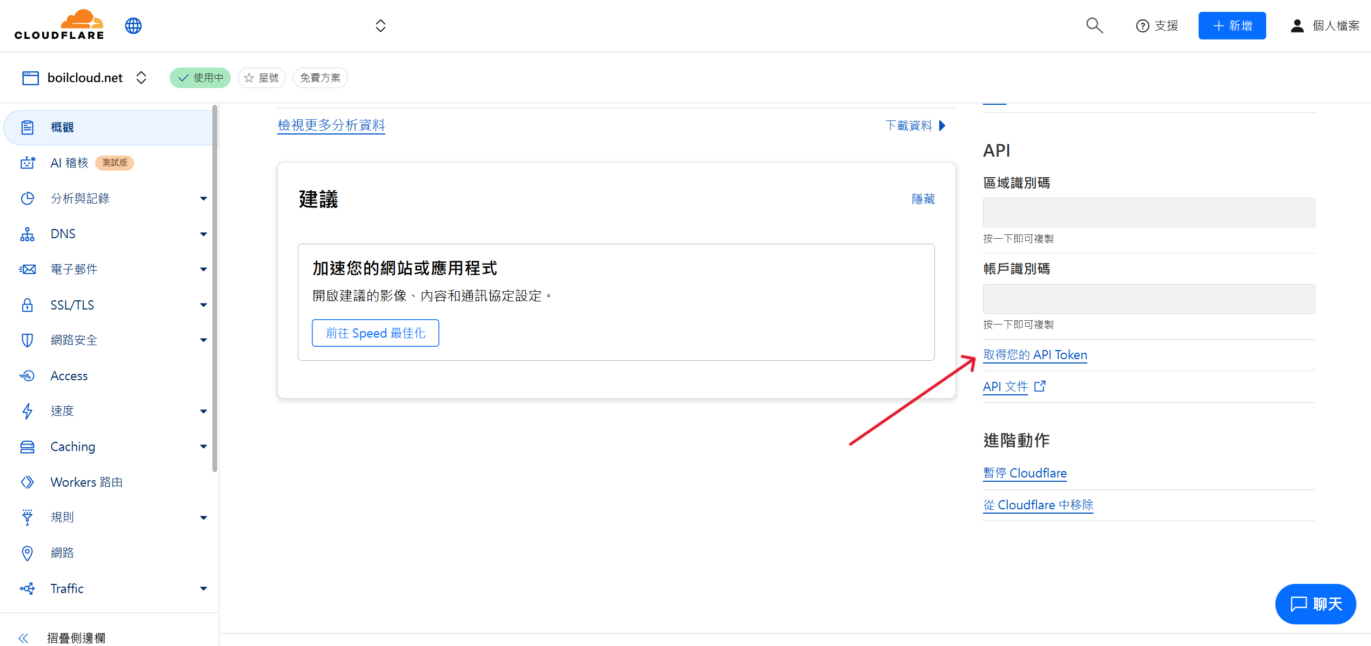Click the 規則 filter funnel icon
1371x646 pixels.
[x=28, y=517]
